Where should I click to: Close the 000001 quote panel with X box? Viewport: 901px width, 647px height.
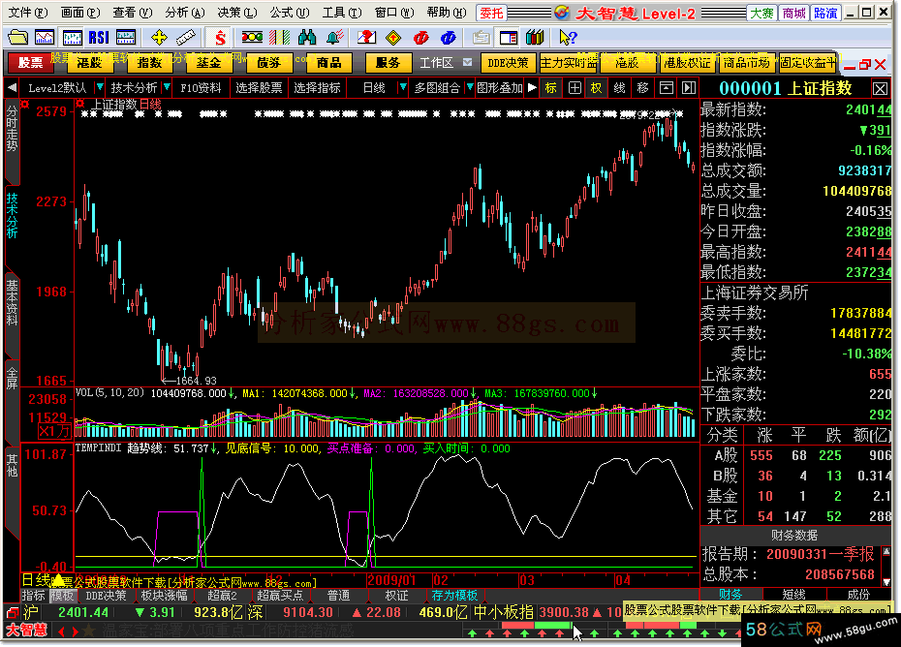880,88
